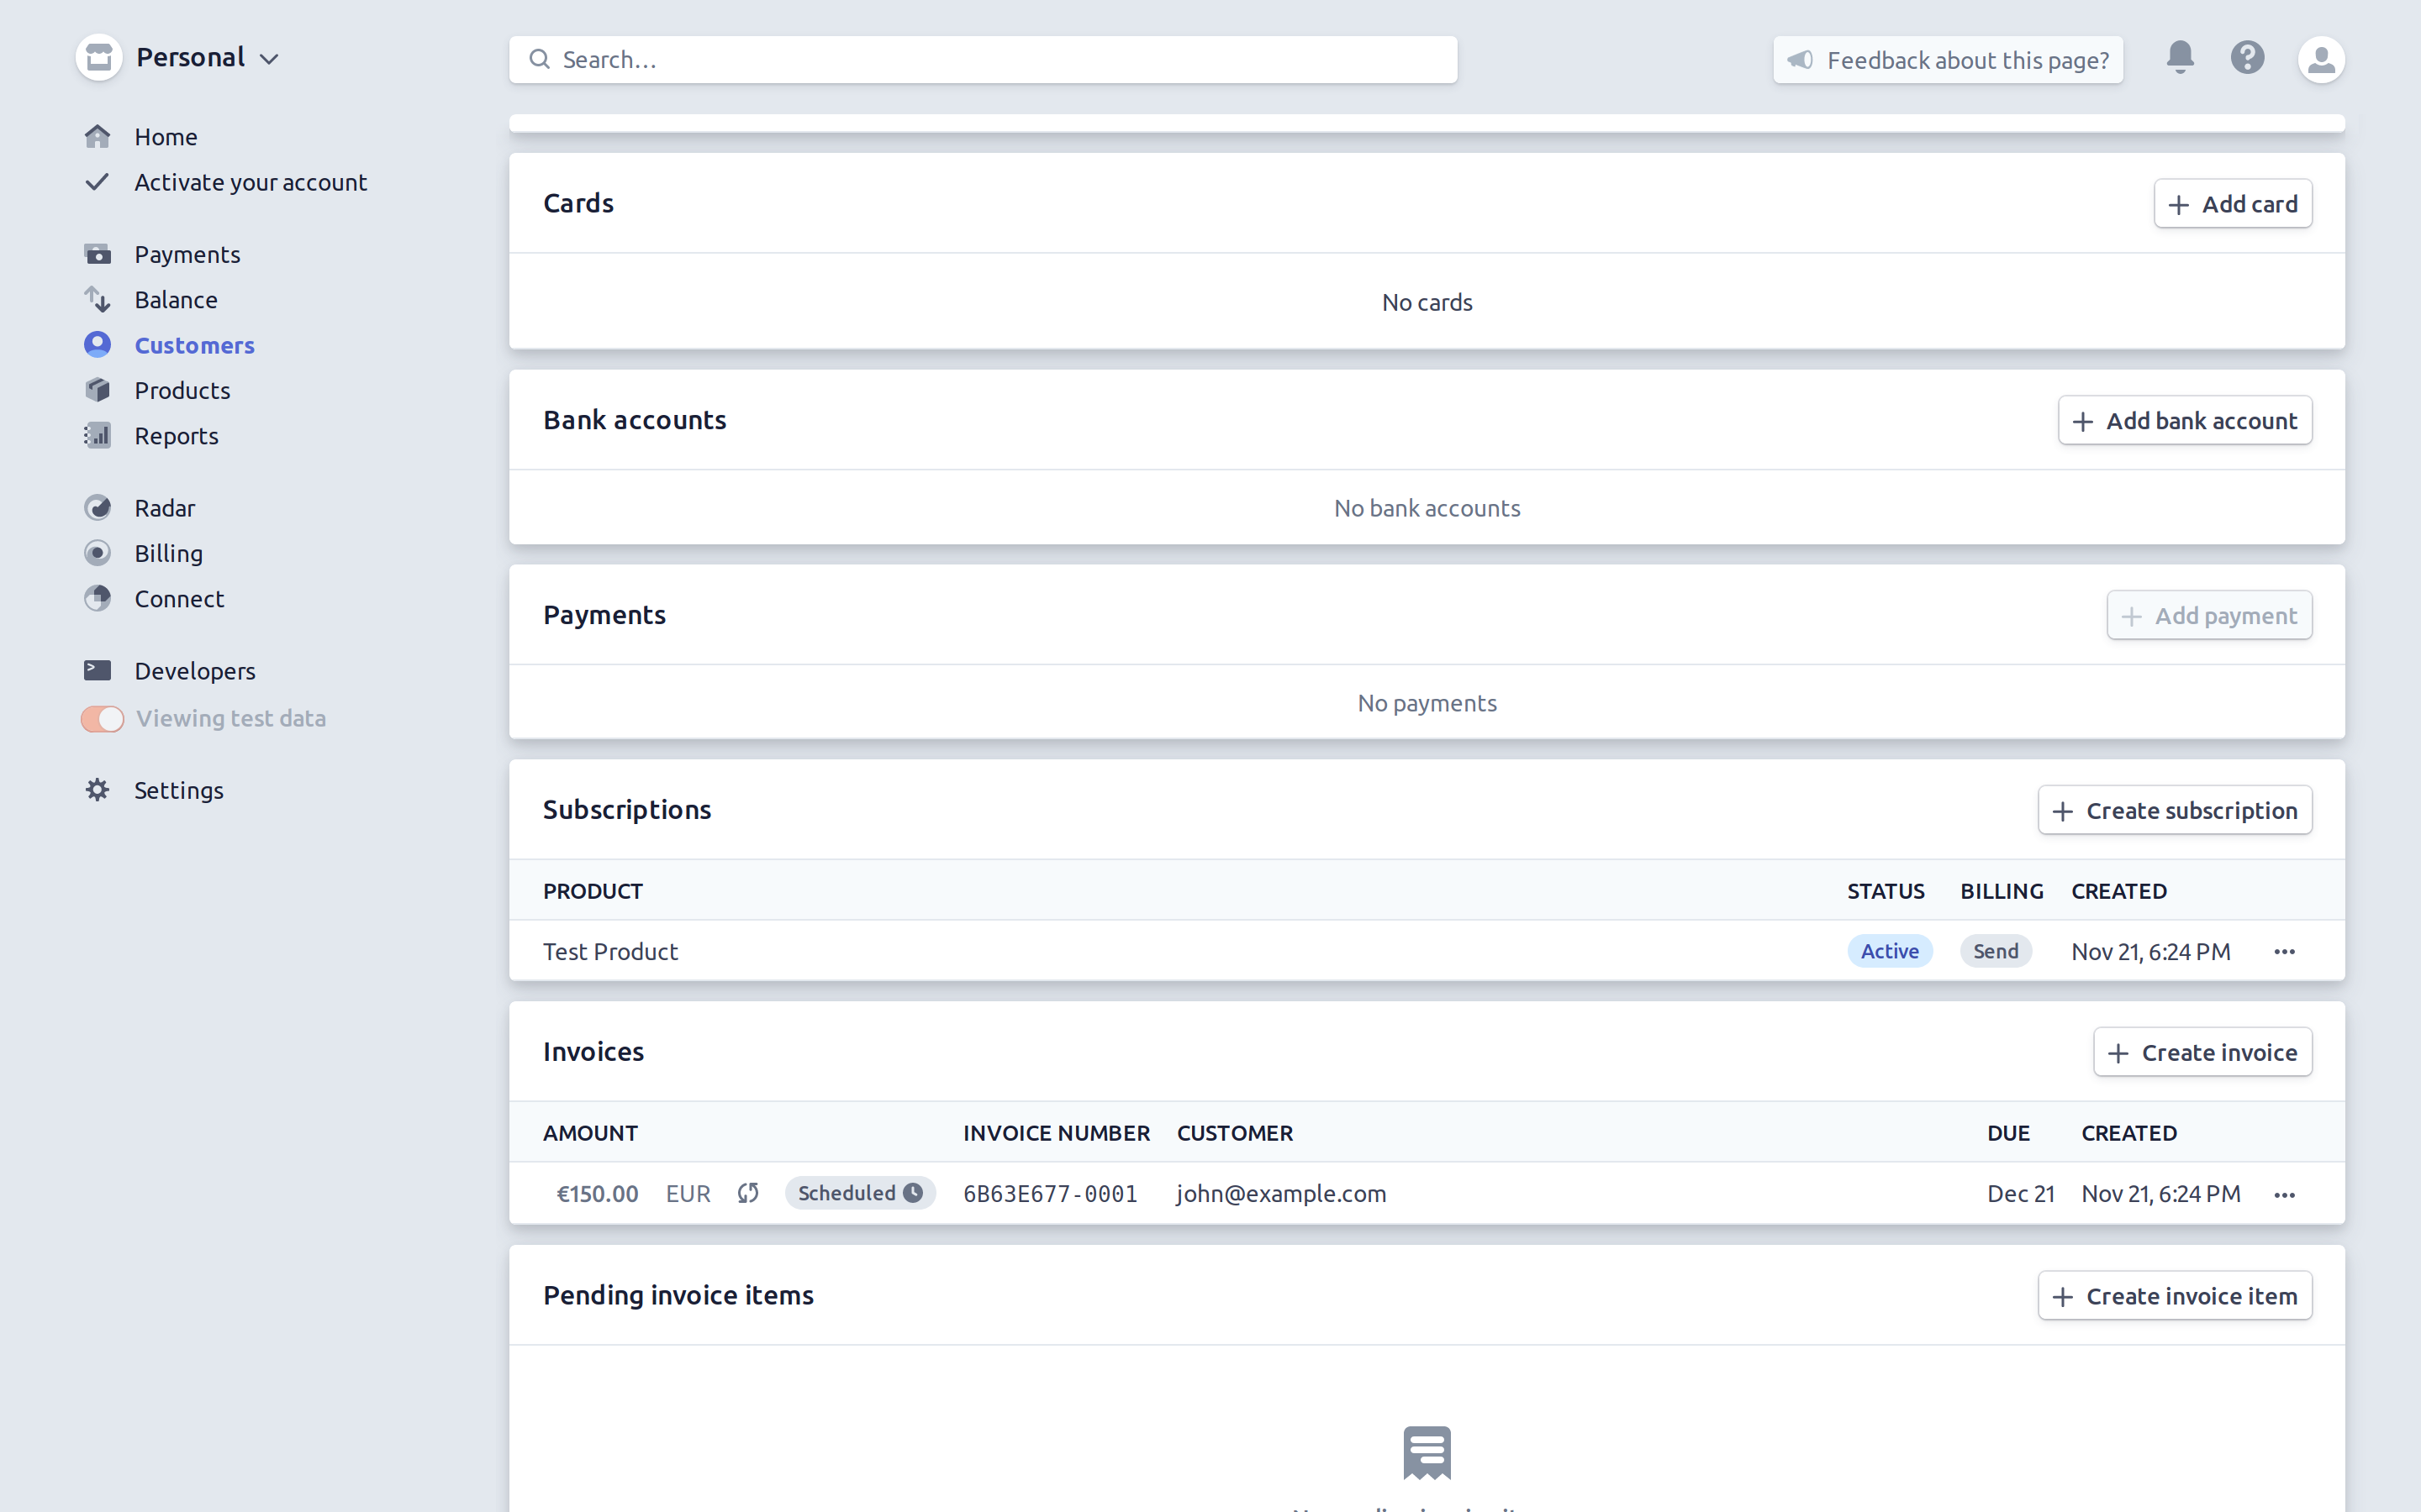
Task: Select the Reports sidebar icon
Action: [98, 435]
